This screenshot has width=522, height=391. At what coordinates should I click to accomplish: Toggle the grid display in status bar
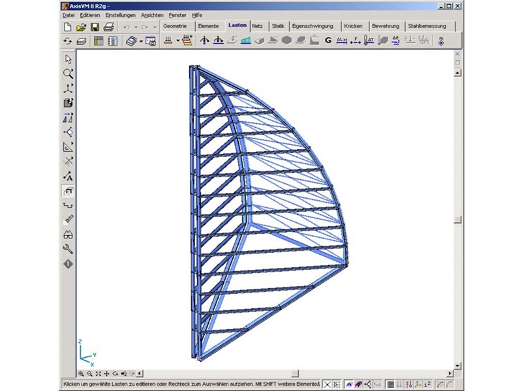tap(390, 384)
